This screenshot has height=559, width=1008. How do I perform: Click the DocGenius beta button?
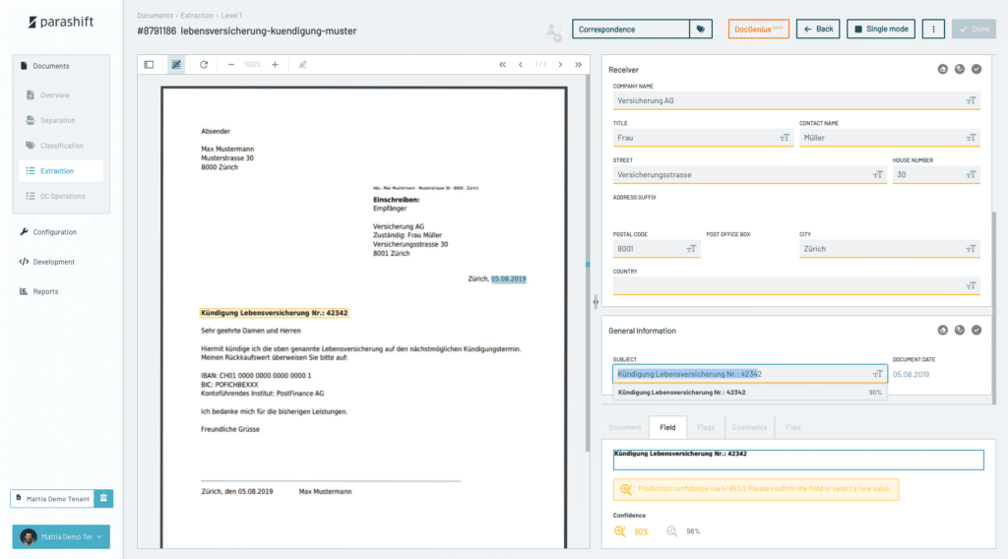(758, 30)
